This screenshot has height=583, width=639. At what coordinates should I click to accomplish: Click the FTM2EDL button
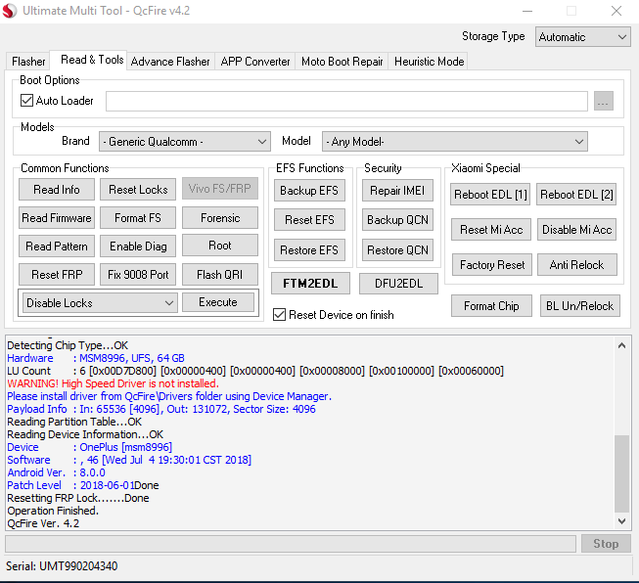pyautogui.click(x=310, y=283)
